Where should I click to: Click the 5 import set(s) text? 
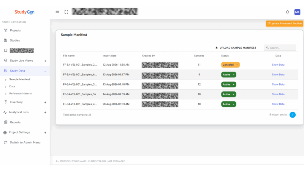pyautogui.click(x=278, y=115)
